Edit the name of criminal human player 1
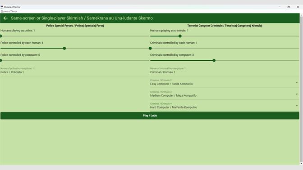Viewport: 303px width, 170px height. pos(225,72)
